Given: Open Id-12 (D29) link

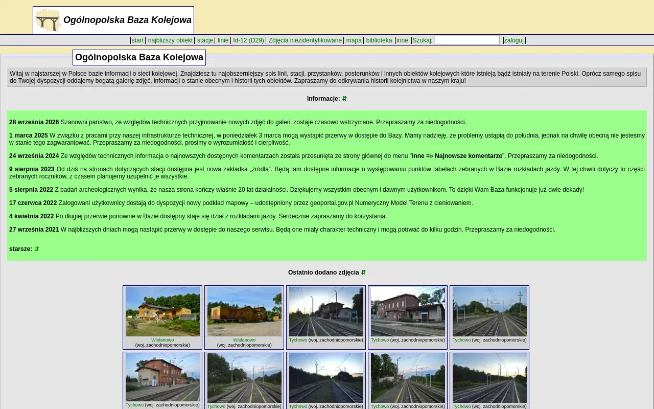Looking at the screenshot, I should (x=248, y=40).
